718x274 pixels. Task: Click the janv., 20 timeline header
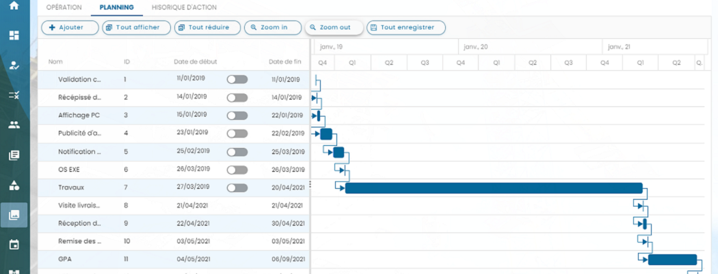pyautogui.click(x=475, y=46)
